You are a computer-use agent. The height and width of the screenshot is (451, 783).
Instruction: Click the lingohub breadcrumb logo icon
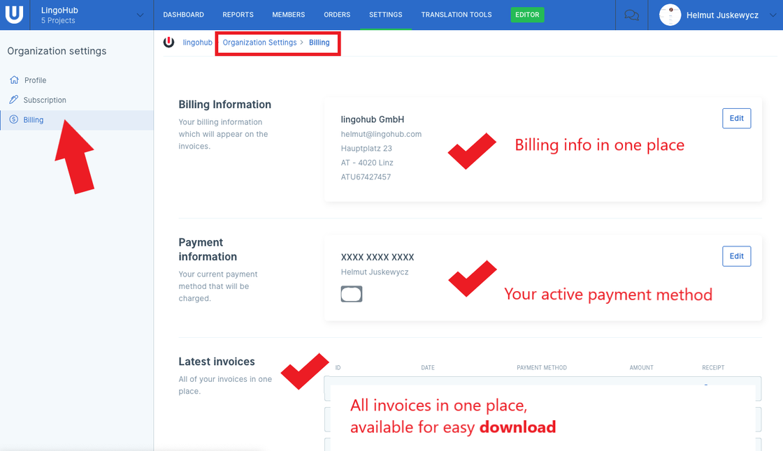tap(168, 43)
